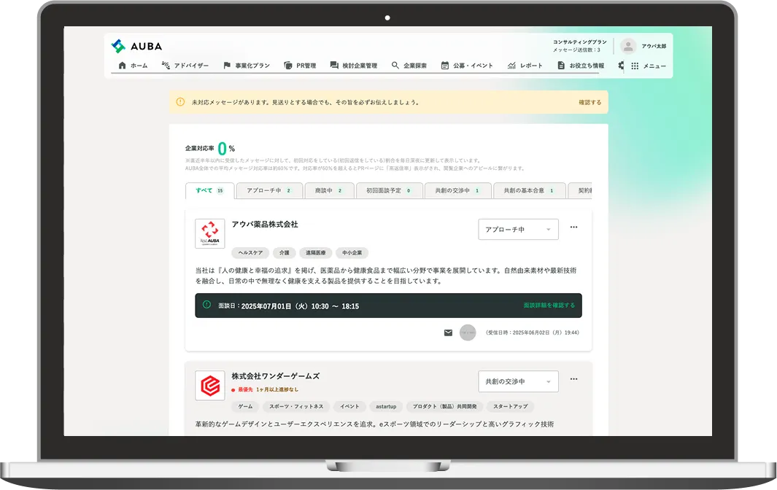
Task: Click 面談詳細を確認する link
Action: coord(549,306)
